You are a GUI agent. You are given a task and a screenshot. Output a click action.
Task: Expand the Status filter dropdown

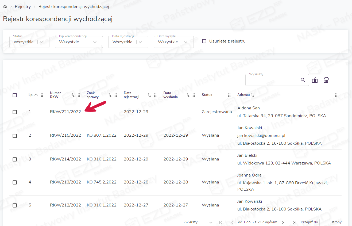(x=41, y=42)
